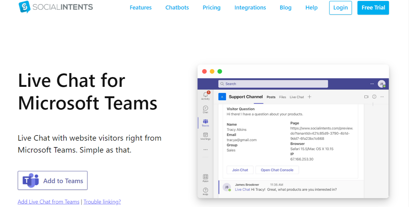The image size is (409, 207).
Task: Open the Trouble linking link
Action: pyautogui.click(x=102, y=202)
